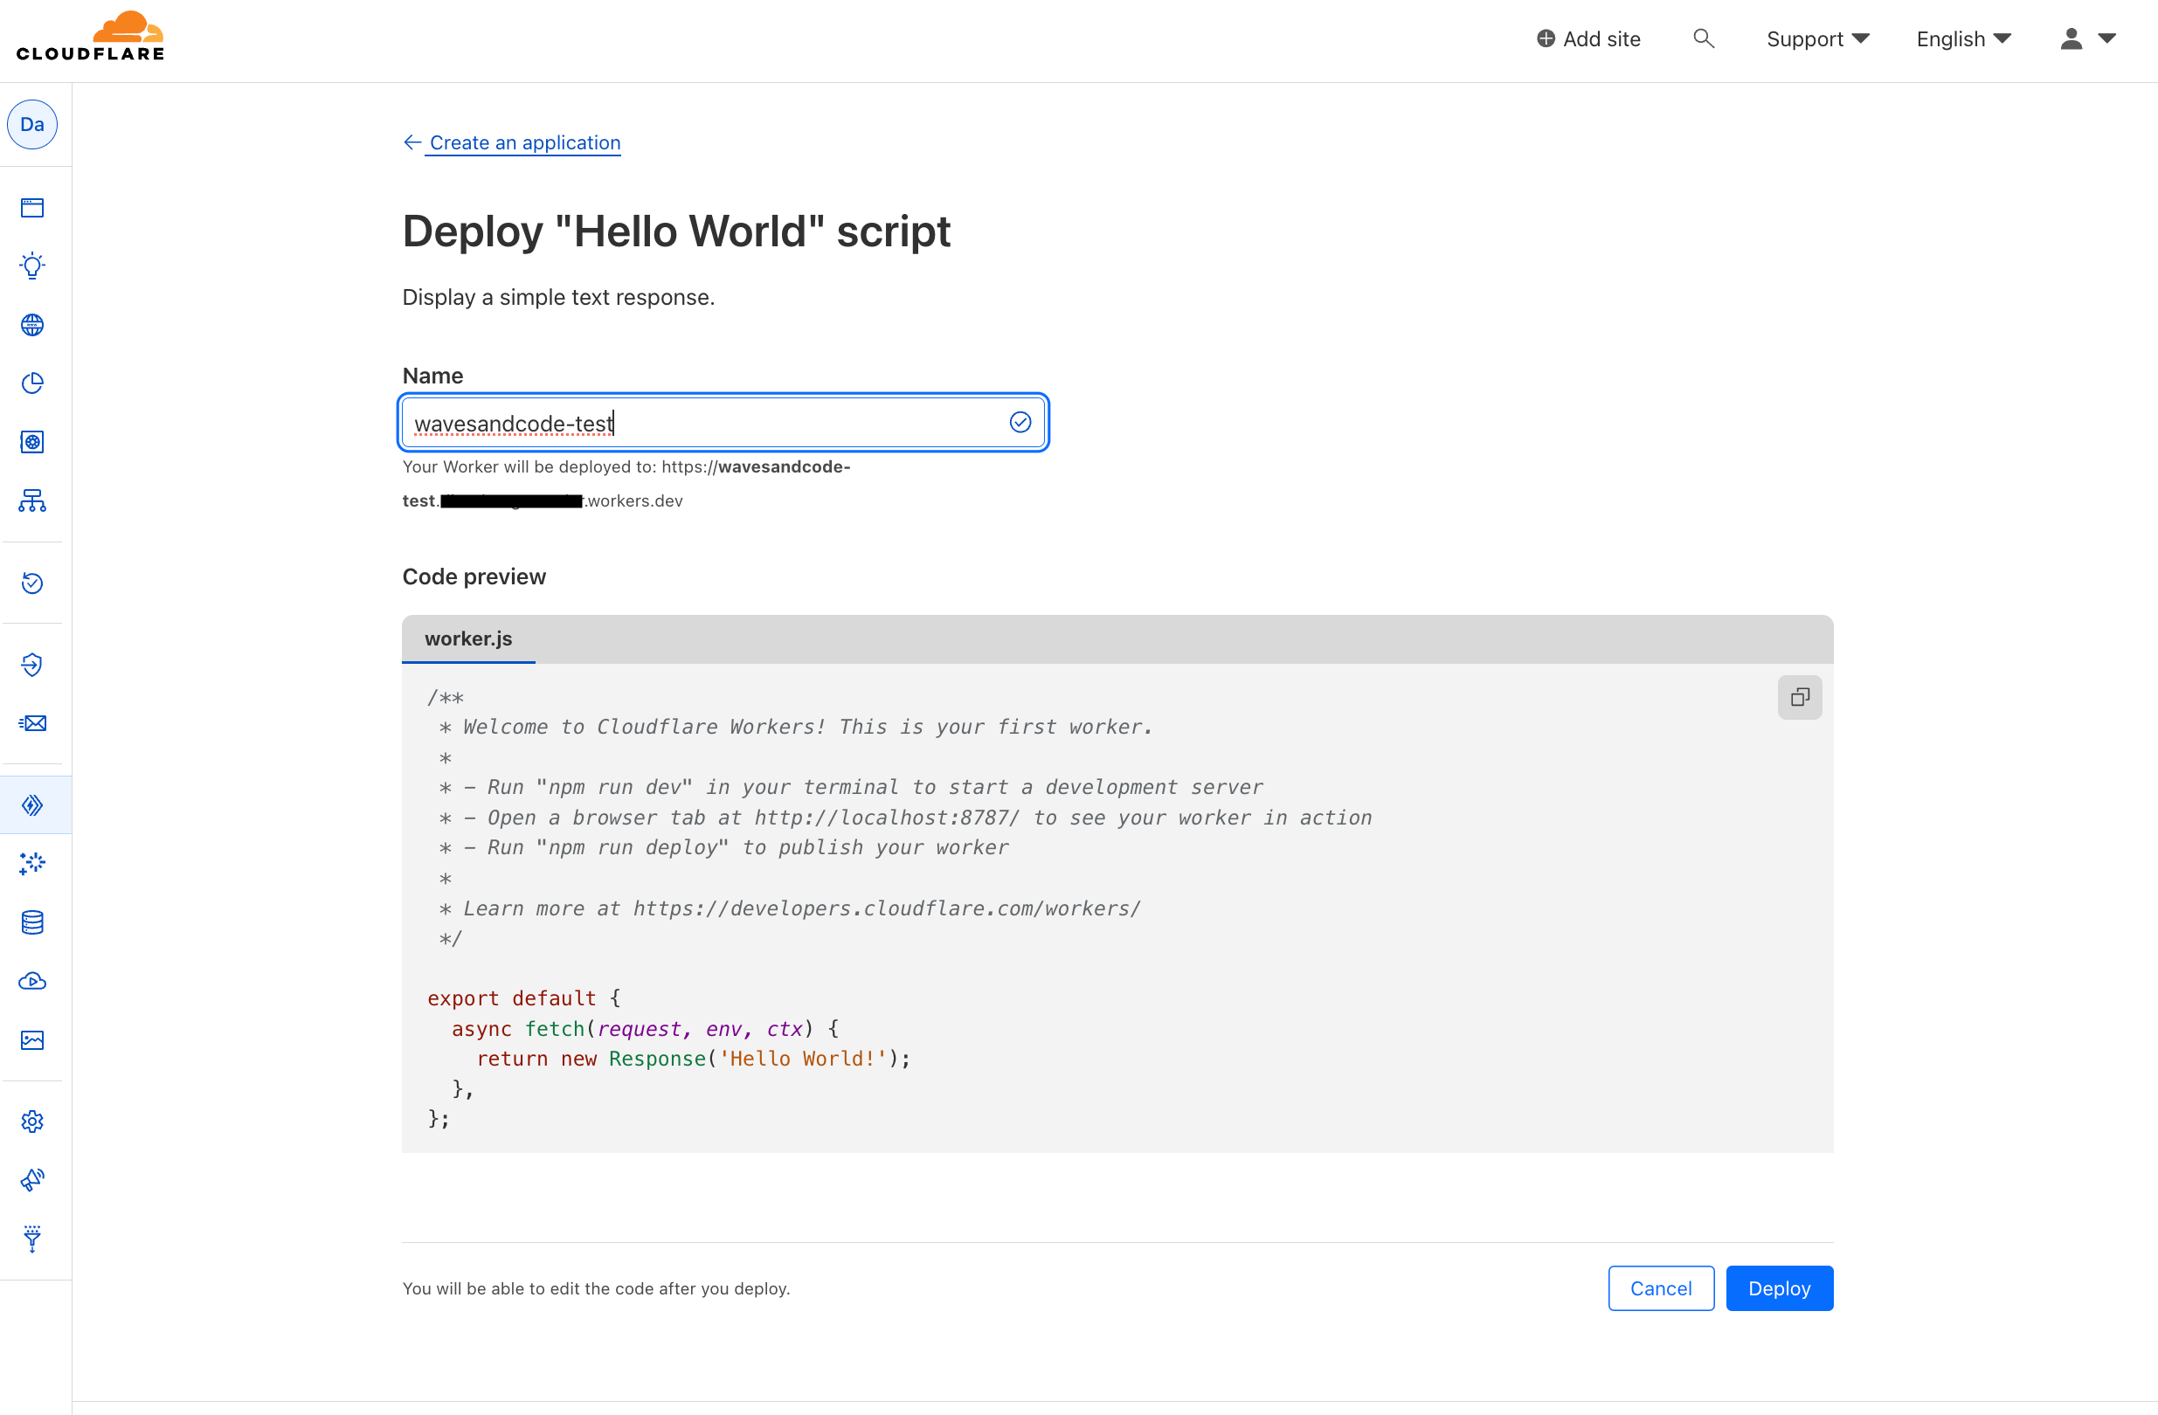This screenshot has height=1415, width=2158.
Task: Open the Zero Trust shield-arrow icon
Action: click(32, 665)
